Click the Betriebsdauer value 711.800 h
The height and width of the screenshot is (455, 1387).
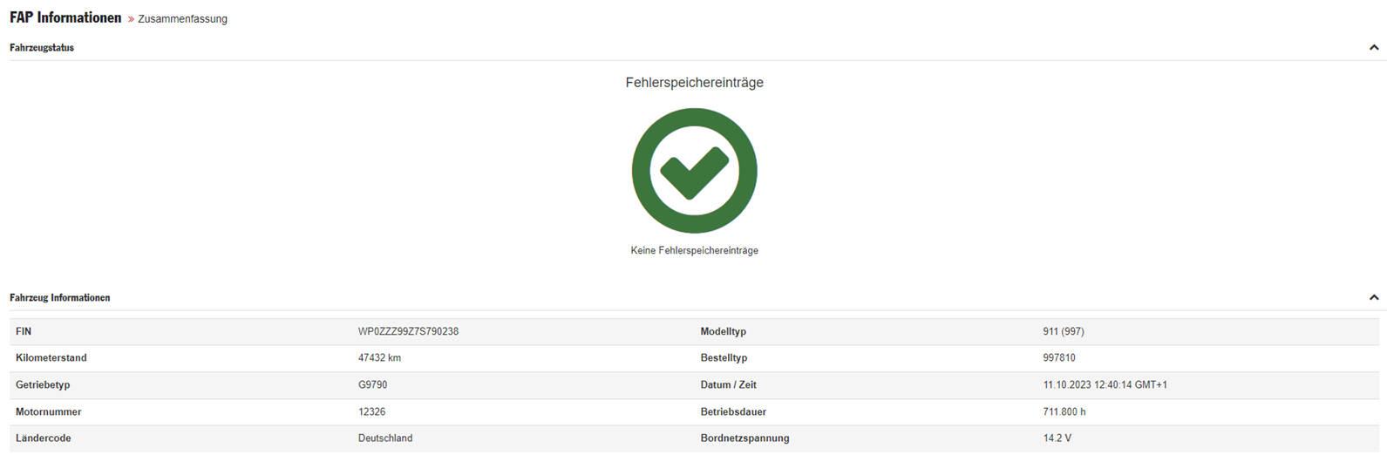1064,412
